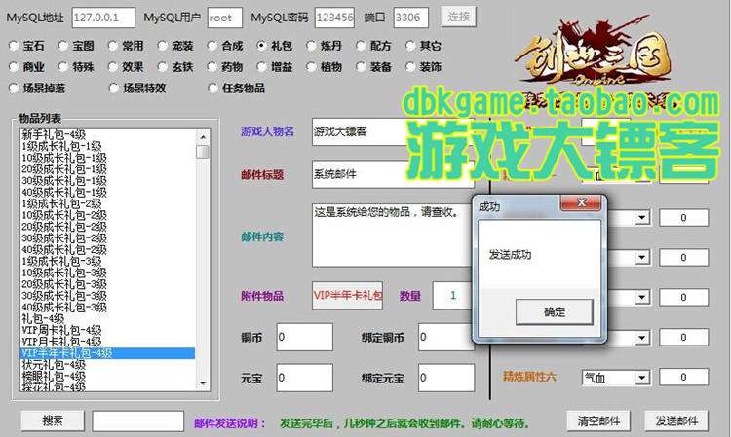
Task: Select highlighted VIP半年卡礼包-4级 item
Action: pos(107,353)
